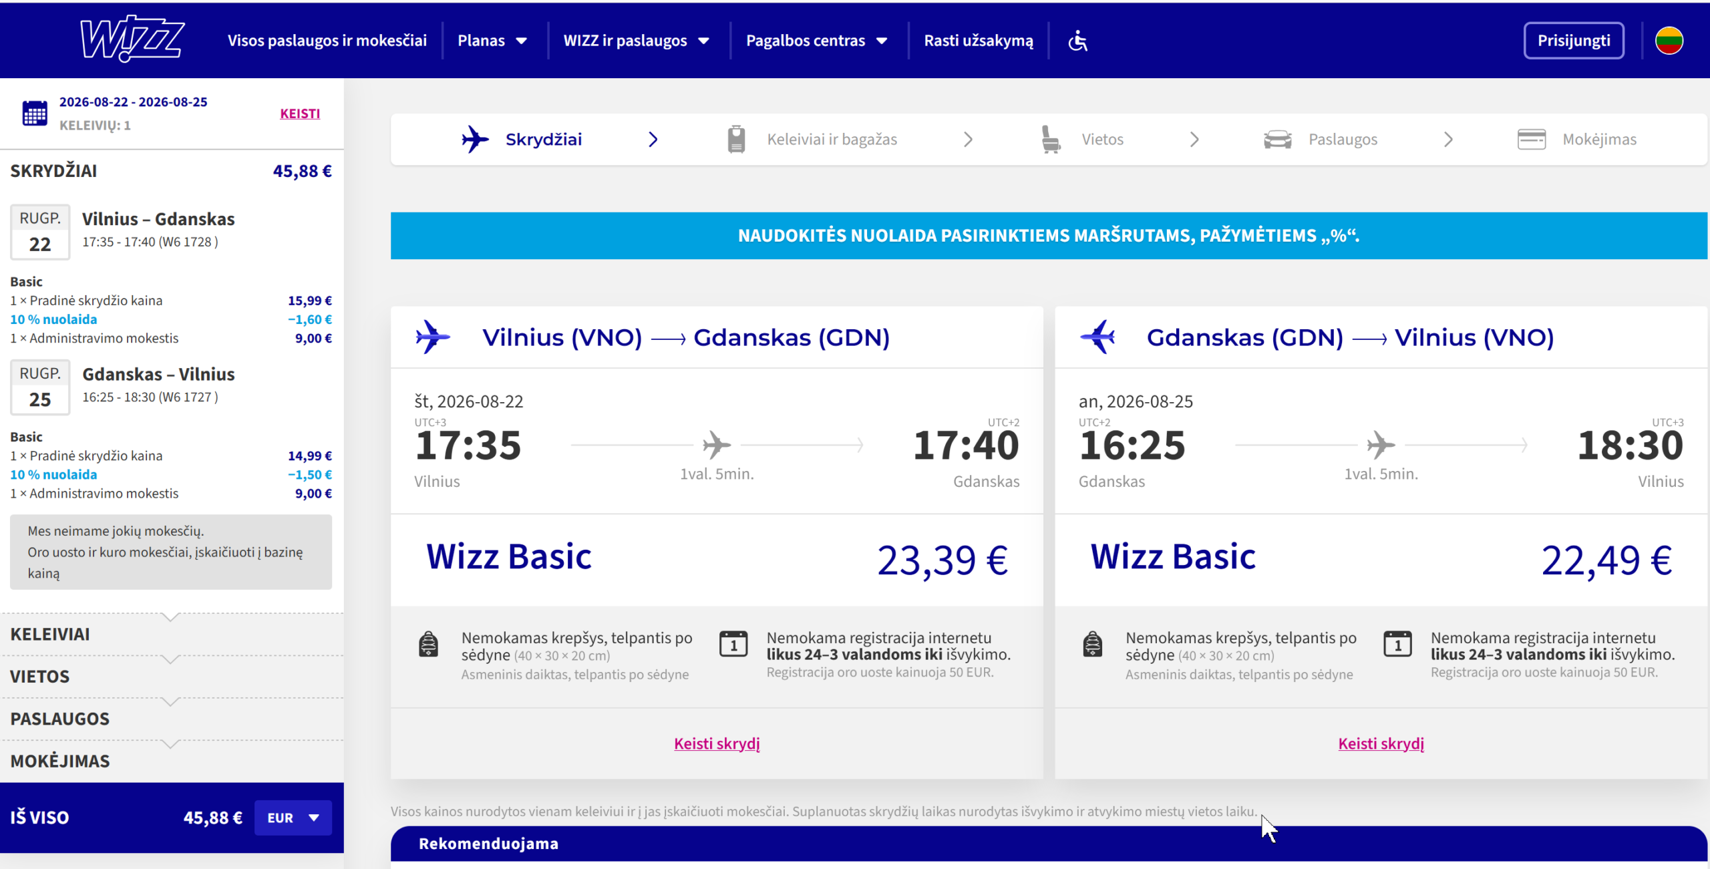Click the Vilnius – Gdanskas sidebar flight title
This screenshot has width=1710, height=869.
[158, 219]
